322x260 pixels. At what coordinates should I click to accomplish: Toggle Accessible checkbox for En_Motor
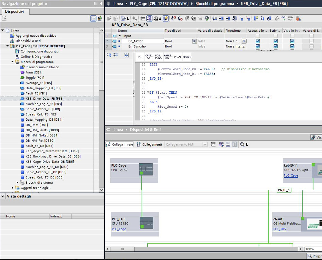[x=258, y=41]
